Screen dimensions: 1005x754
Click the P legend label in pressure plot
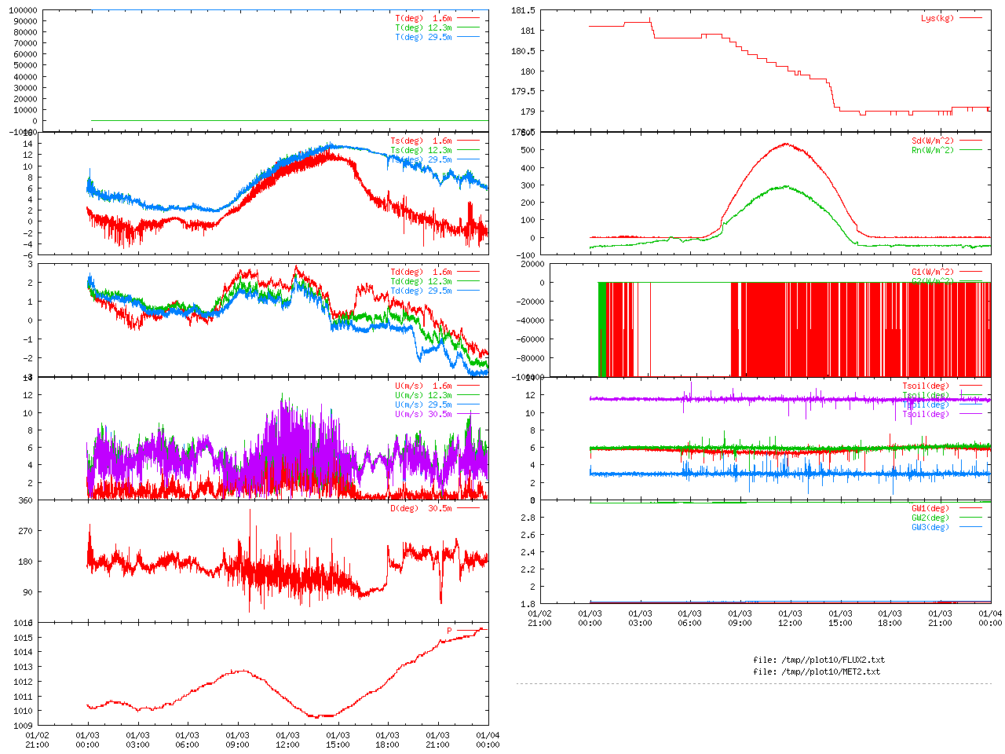pos(449,631)
